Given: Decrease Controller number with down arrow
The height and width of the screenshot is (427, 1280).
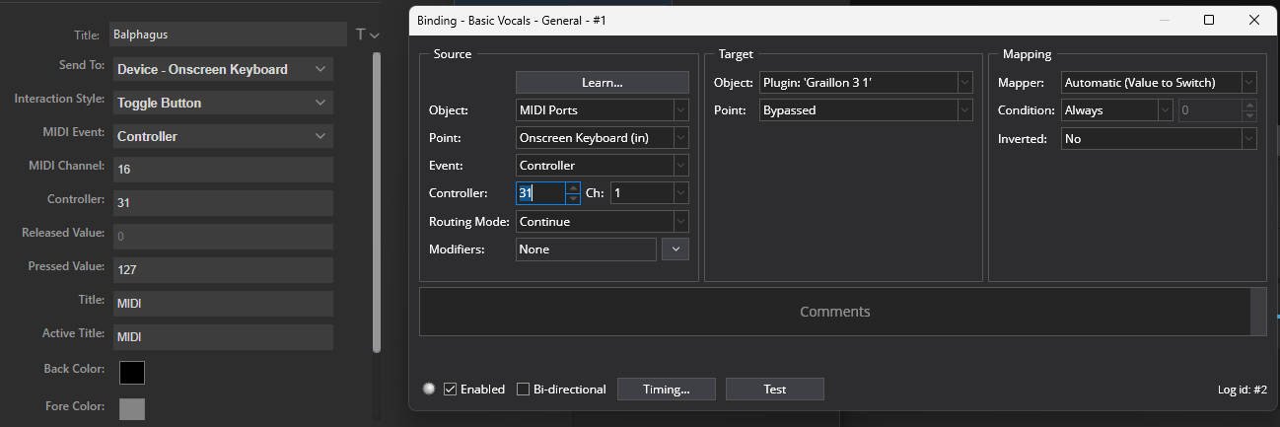Looking at the screenshot, I should (573, 198).
